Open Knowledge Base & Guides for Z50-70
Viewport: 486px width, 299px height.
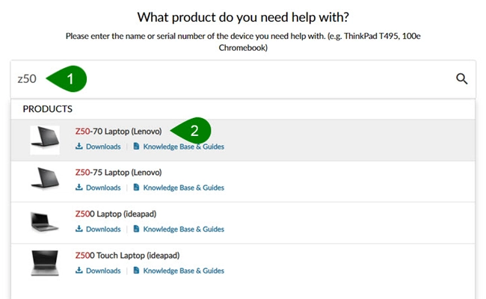click(183, 147)
